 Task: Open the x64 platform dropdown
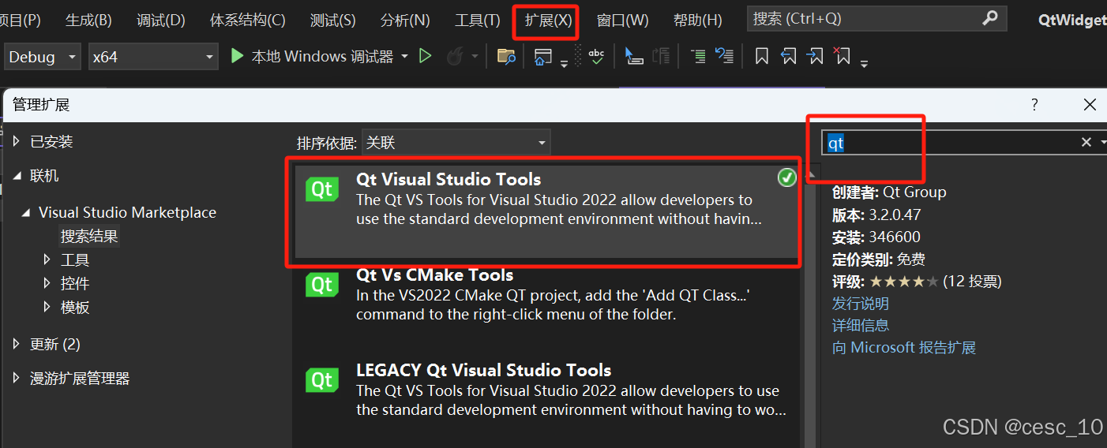click(x=153, y=57)
